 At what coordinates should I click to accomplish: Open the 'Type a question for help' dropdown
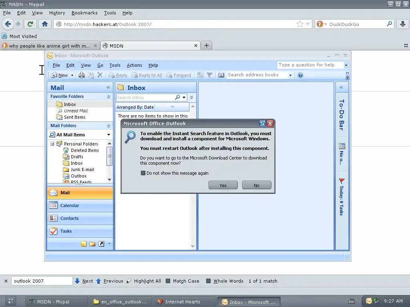pos(346,65)
